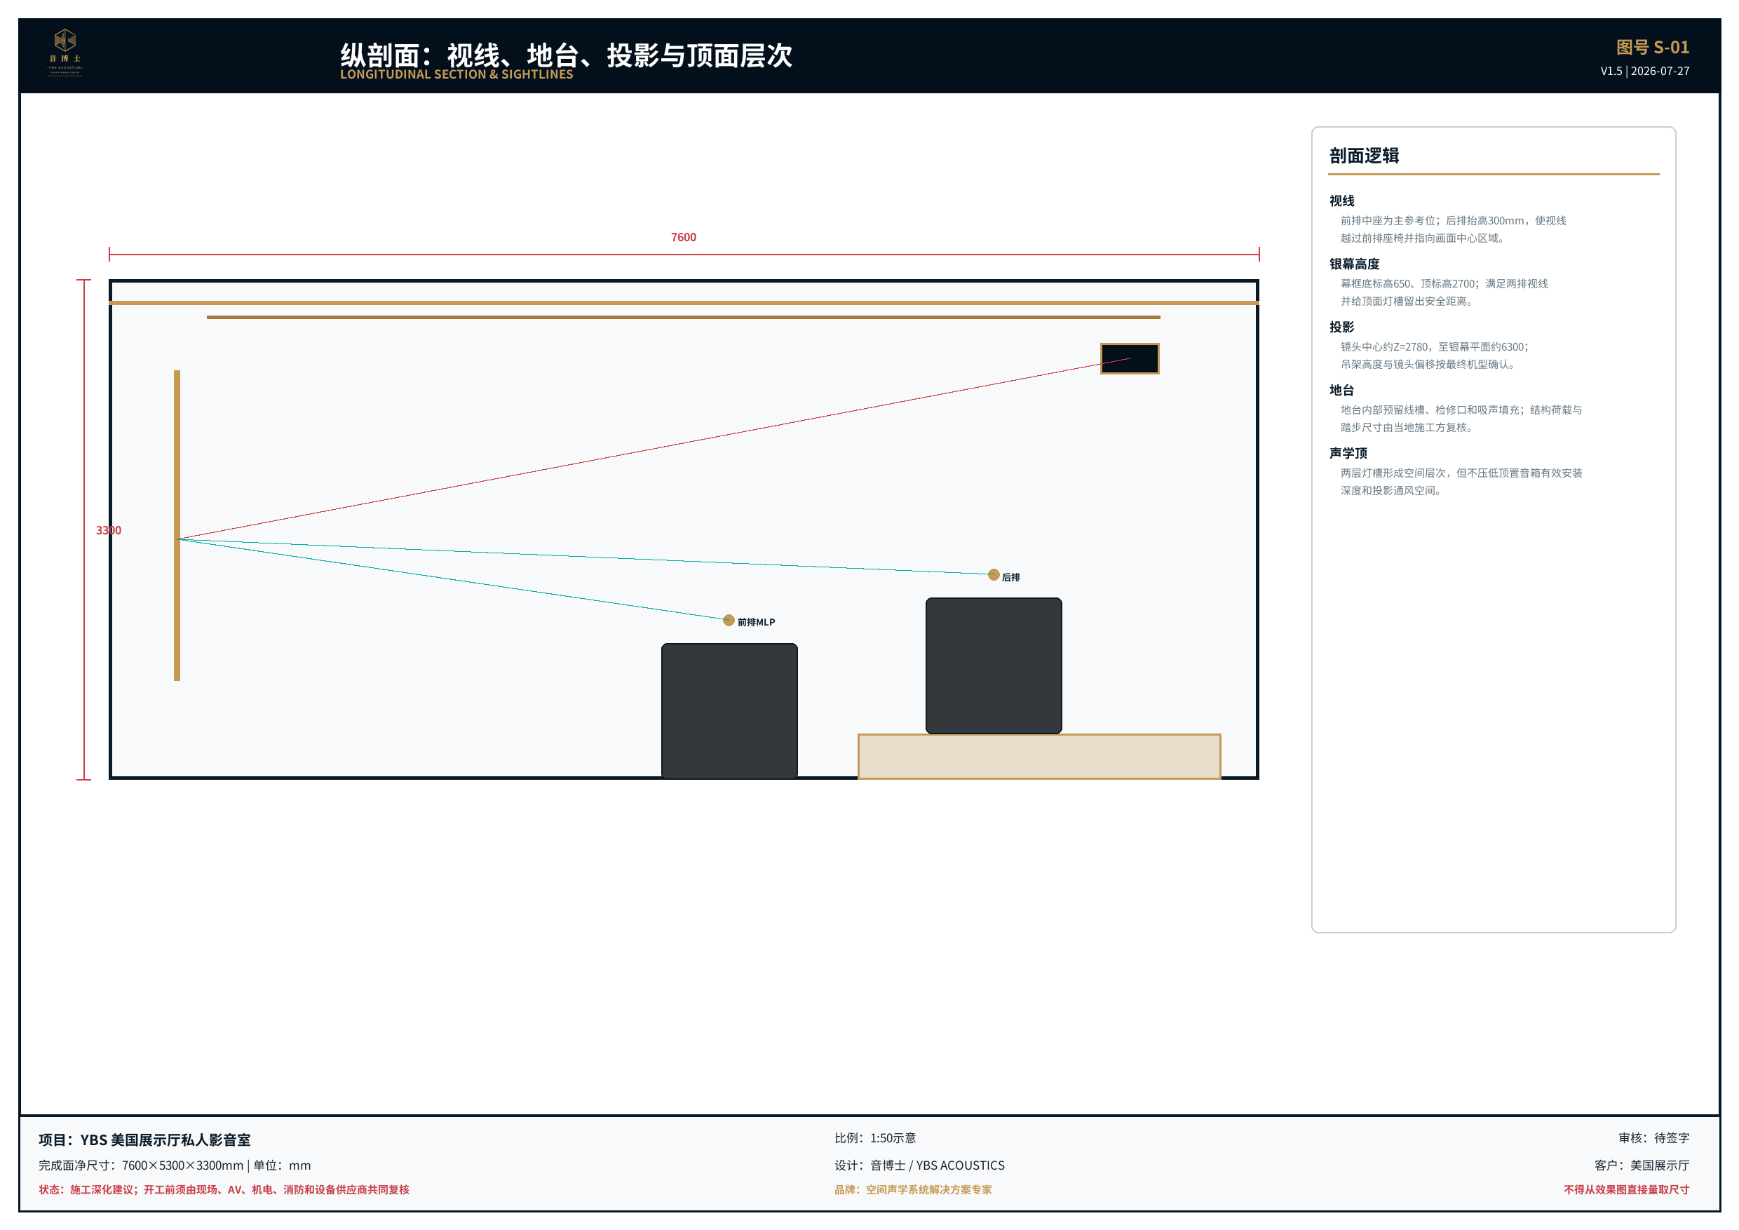Click the front row seat block

click(x=729, y=710)
